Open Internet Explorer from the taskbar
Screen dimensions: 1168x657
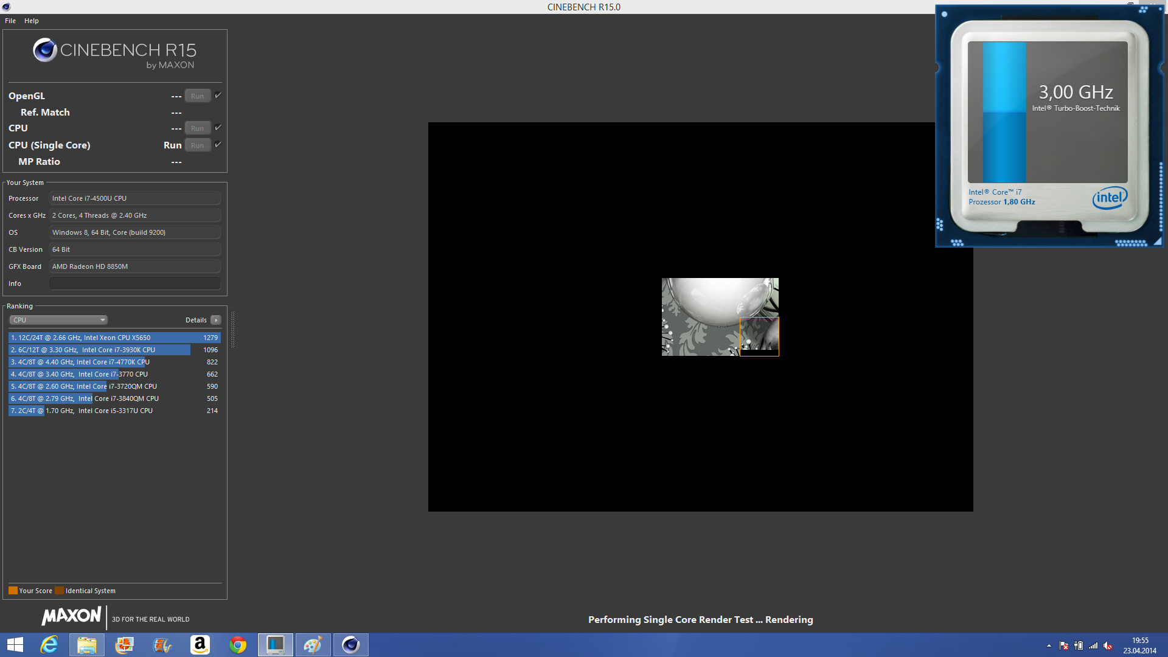pyautogui.click(x=49, y=645)
